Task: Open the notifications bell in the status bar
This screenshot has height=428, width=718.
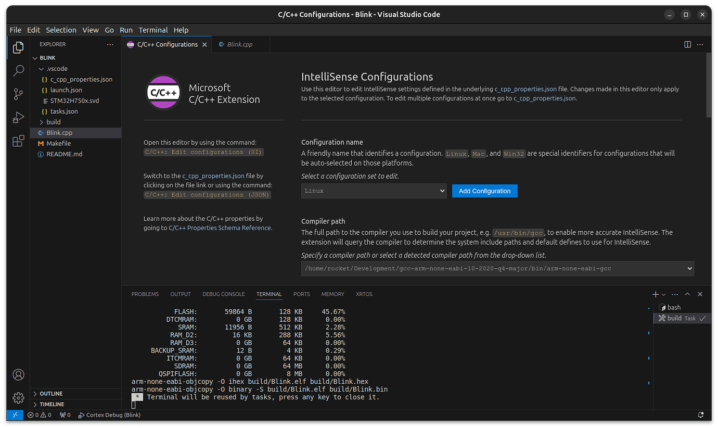Action: tap(700, 415)
